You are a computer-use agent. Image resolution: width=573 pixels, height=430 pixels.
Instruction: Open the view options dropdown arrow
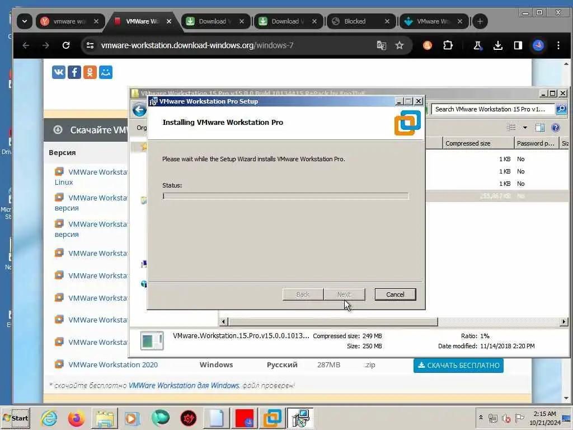[x=525, y=128]
